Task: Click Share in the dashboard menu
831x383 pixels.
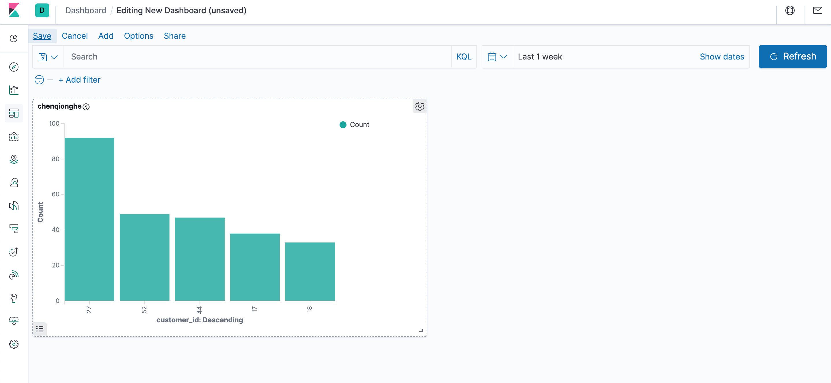Action: pos(174,36)
